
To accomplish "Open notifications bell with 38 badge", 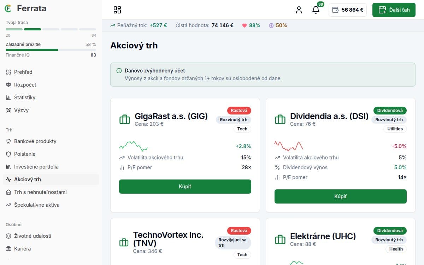I will [x=316, y=10].
